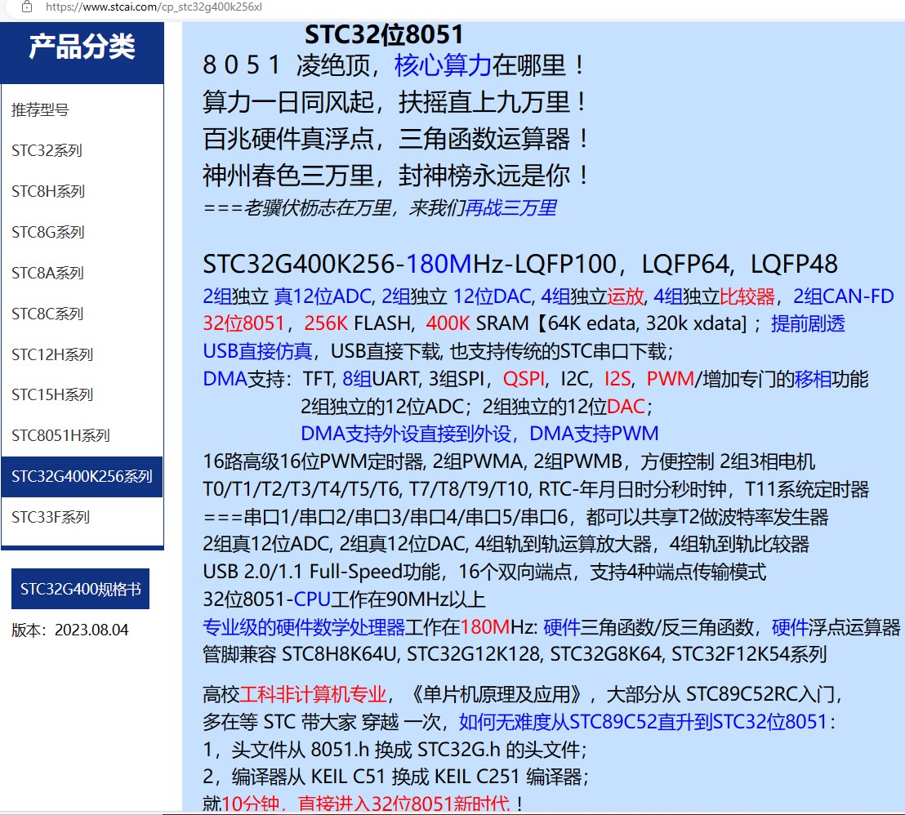Viewport: 905px width, 815px height.
Task: Open STC8A系列 sidebar item
Action: 48,273
